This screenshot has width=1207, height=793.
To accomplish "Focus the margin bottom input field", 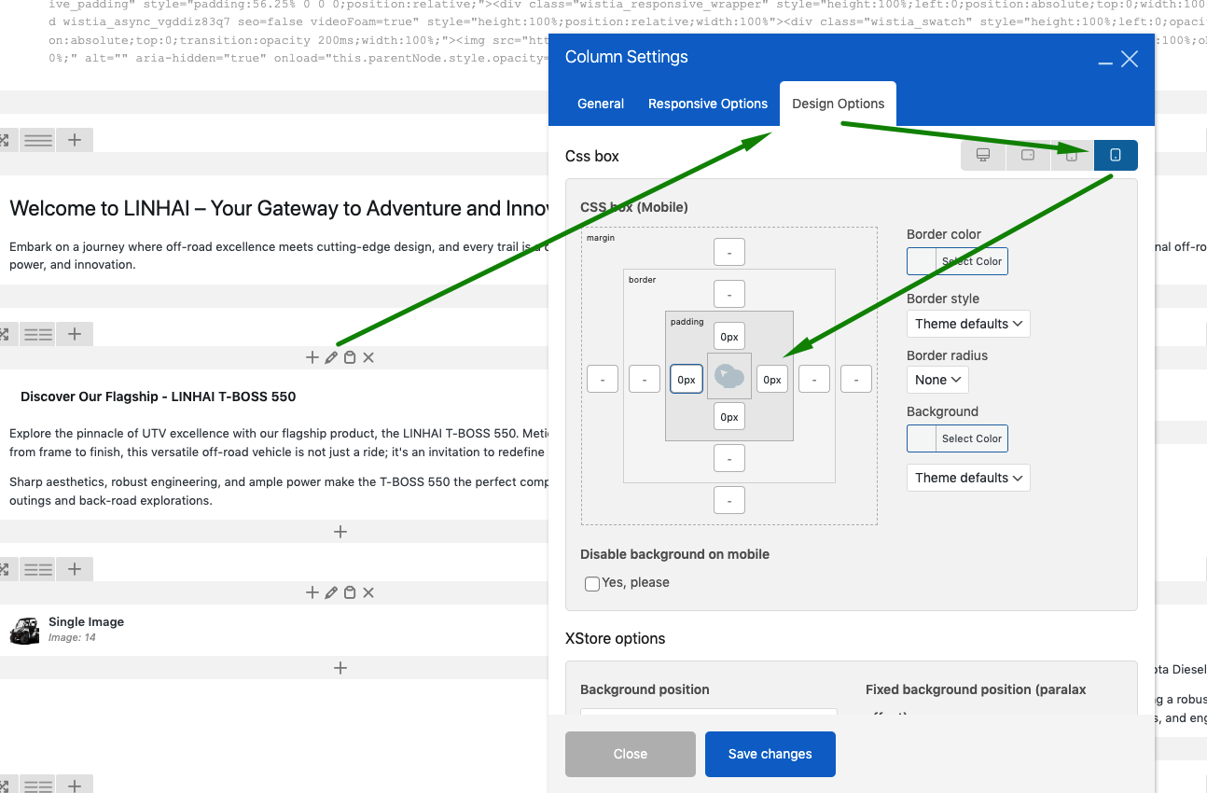I will click(729, 500).
